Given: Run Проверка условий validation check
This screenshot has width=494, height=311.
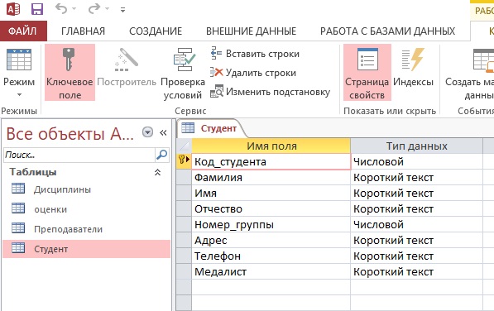Looking at the screenshot, I should point(183,73).
